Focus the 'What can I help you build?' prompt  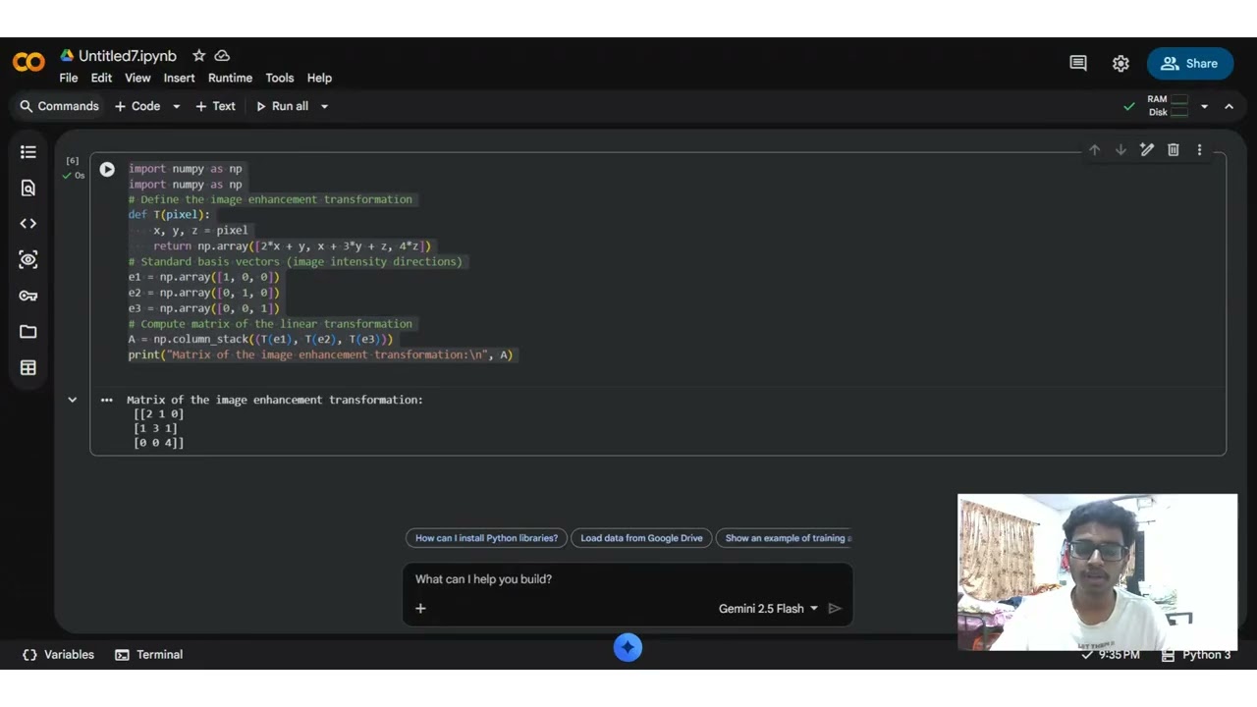[628, 579]
